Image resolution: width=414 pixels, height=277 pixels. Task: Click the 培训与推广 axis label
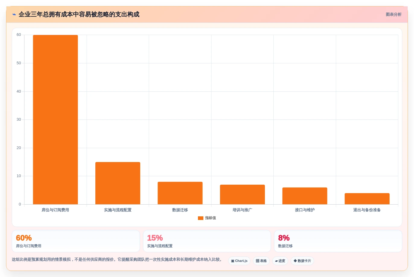click(242, 210)
